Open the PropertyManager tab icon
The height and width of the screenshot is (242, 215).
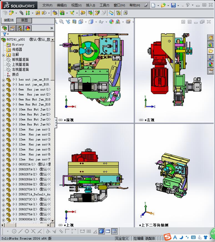tap(12, 28)
